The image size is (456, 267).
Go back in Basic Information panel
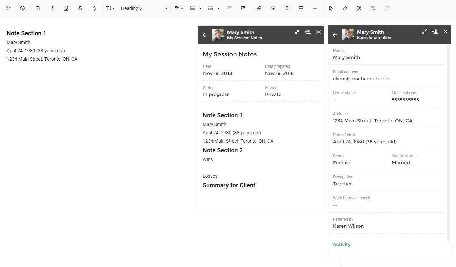point(335,35)
